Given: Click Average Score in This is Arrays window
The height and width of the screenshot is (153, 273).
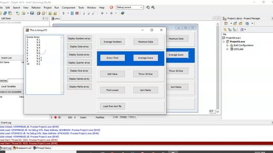Looking at the screenshot, I should [145, 58].
